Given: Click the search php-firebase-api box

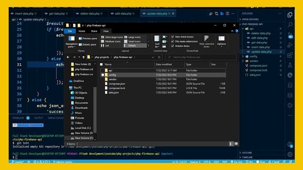Looking at the screenshot, I should (x=201, y=57).
